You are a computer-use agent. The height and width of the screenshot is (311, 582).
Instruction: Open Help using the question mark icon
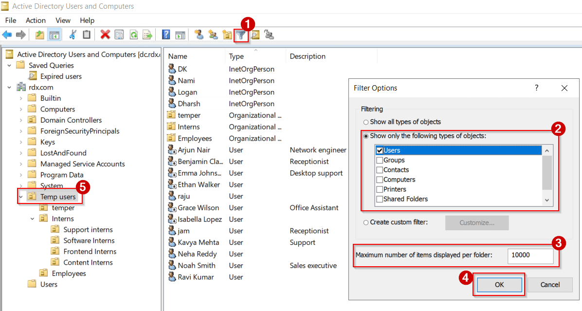pyautogui.click(x=165, y=35)
